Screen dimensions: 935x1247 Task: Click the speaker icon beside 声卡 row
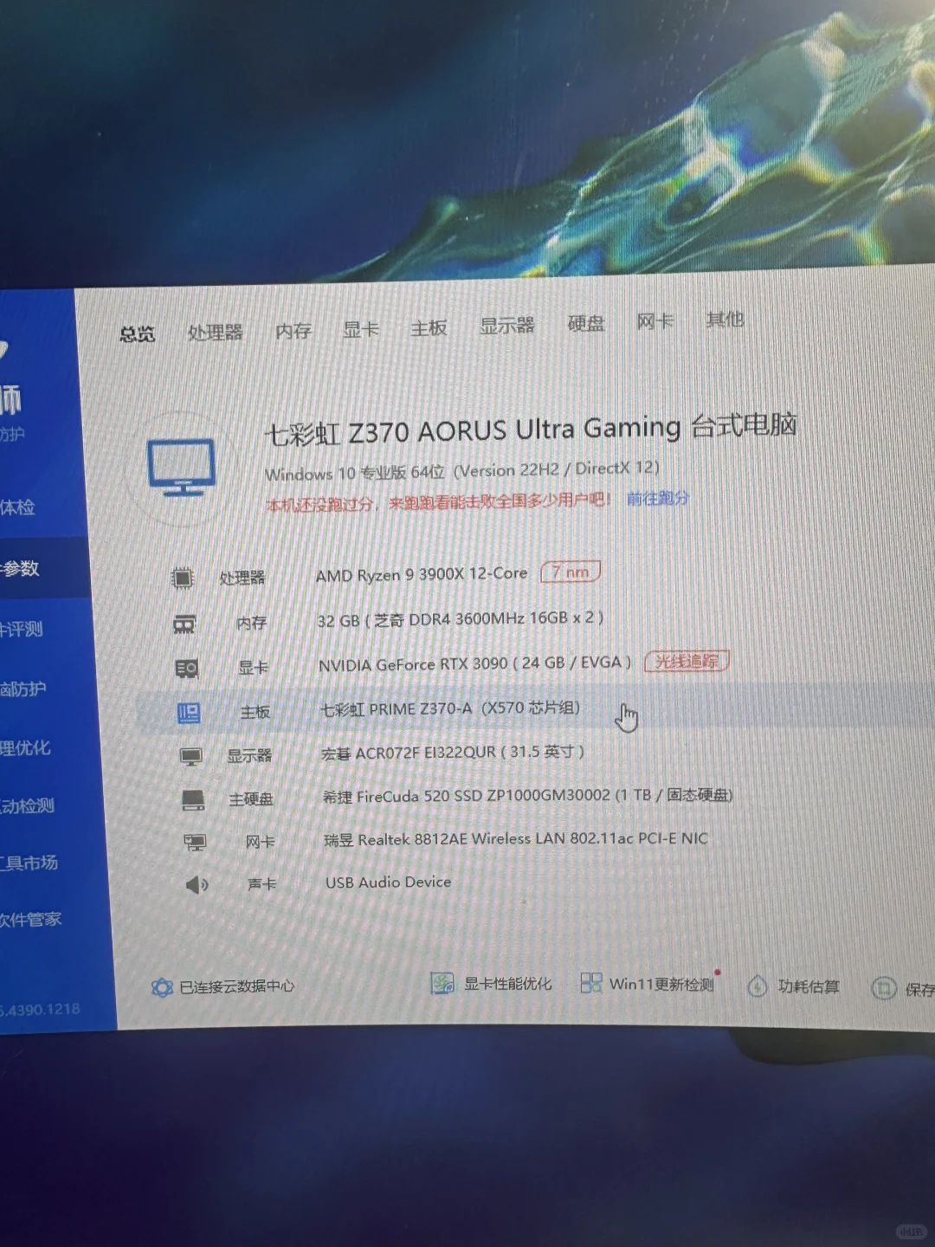pyautogui.click(x=197, y=883)
